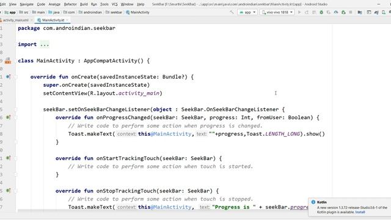The height and width of the screenshot is (220, 391).
Task: Open the Window menu
Action: pyautogui.click(x=127, y=4)
